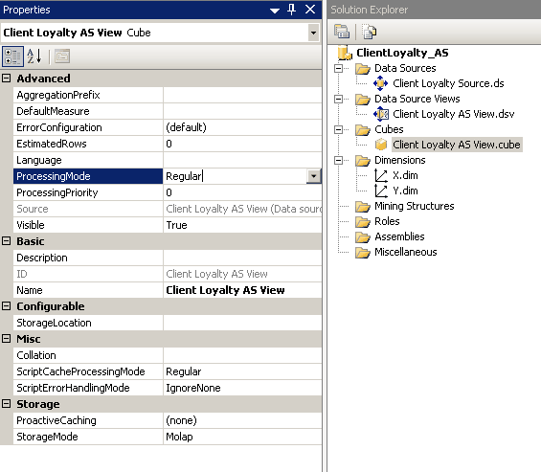Switch to Categorized view in Properties toolbar
The image size is (541, 472).
pyautogui.click(x=12, y=56)
